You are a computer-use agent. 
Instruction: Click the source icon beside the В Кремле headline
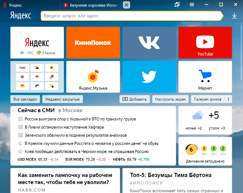20,143
